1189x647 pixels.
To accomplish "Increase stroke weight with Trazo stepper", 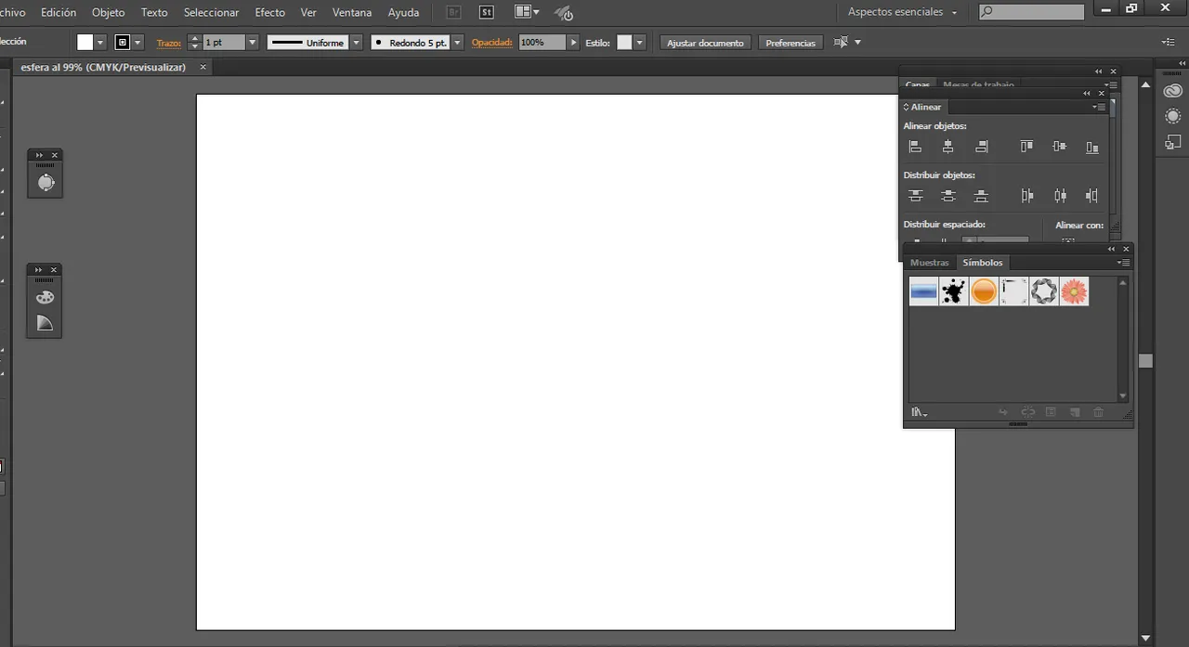I will (x=194, y=39).
